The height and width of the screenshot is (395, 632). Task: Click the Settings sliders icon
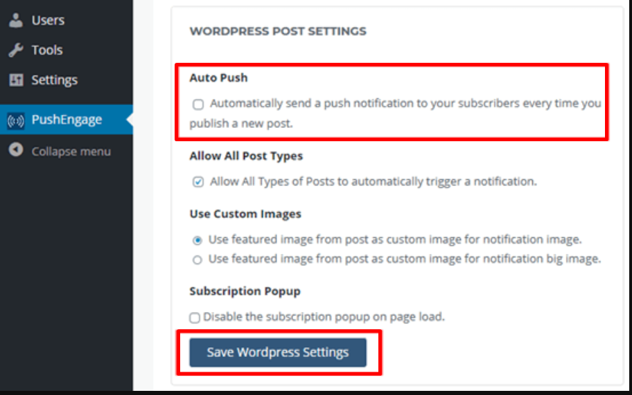16,80
